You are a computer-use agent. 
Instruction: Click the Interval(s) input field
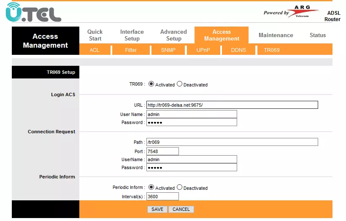(162, 197)
